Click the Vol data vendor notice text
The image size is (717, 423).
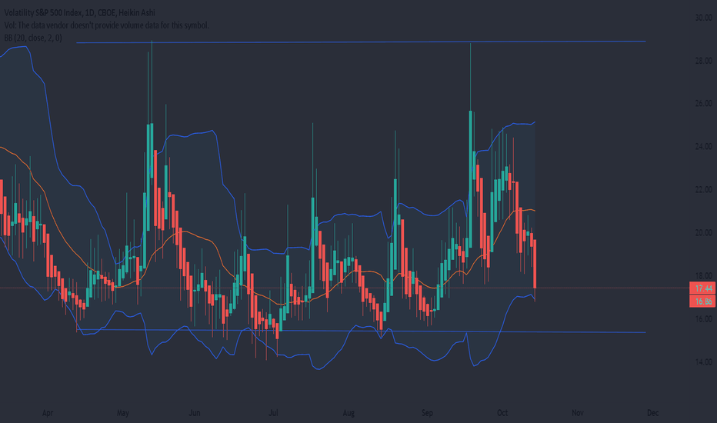click(106, 25)
